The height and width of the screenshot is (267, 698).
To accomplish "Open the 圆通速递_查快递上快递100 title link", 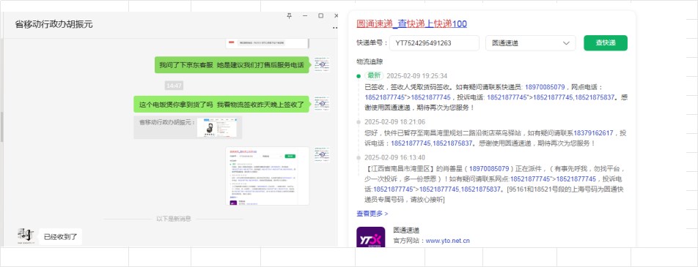I will (x=412, y=24).
